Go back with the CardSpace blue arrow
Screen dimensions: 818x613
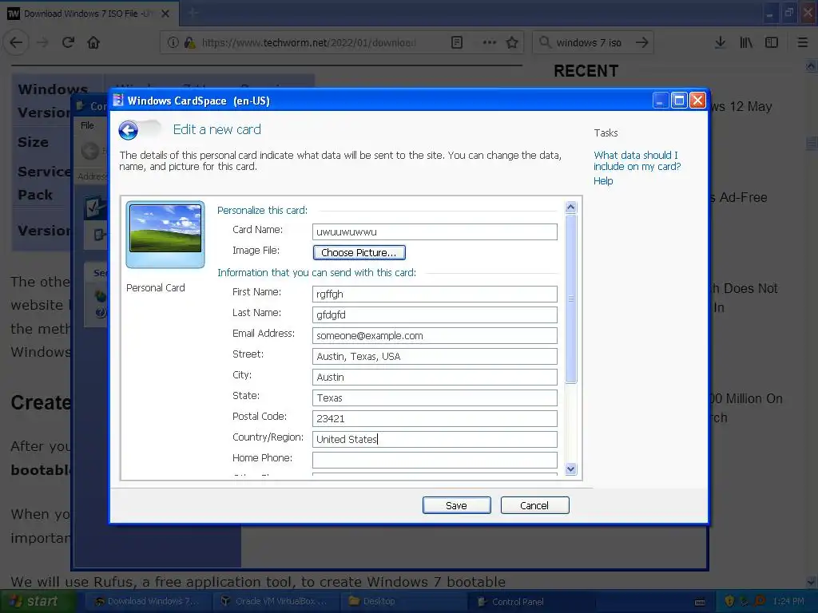(x=129, y=130)
